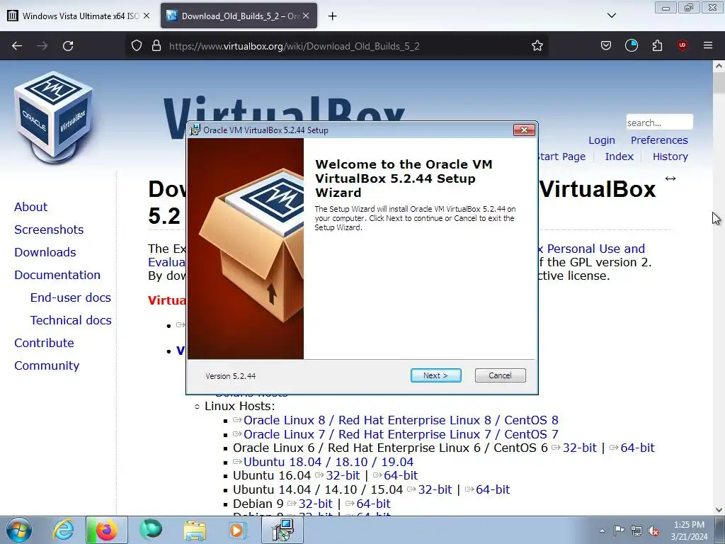
Task: Cancel the VirtualBox Setup wizard
Action: (x=500, y=375)
